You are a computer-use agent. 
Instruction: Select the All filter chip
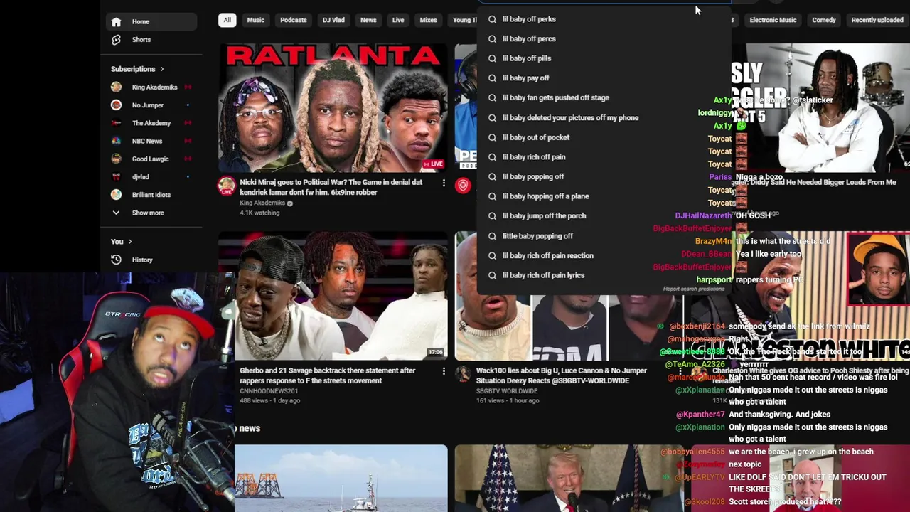click(227, 20)
